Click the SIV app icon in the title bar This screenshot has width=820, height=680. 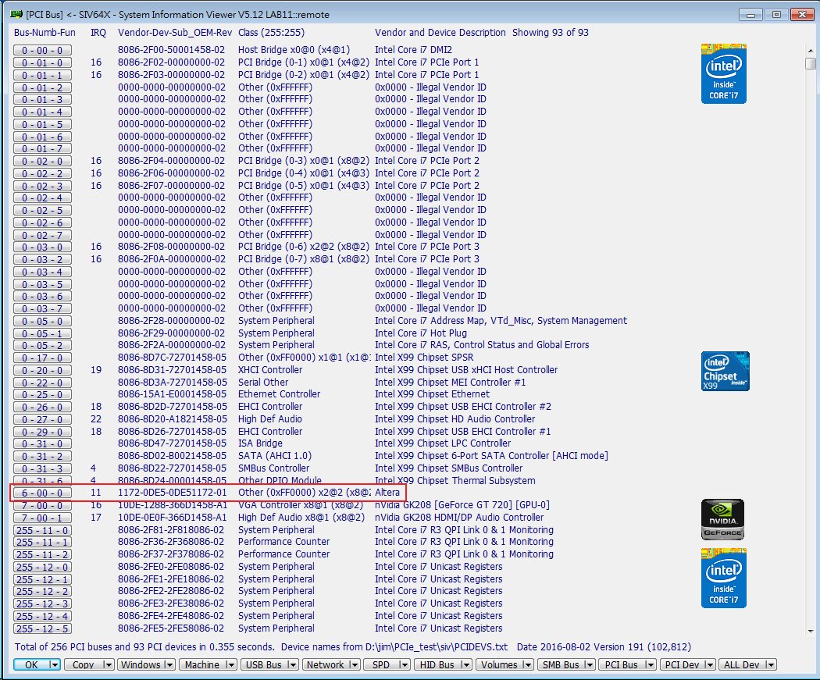coord(16,14)
